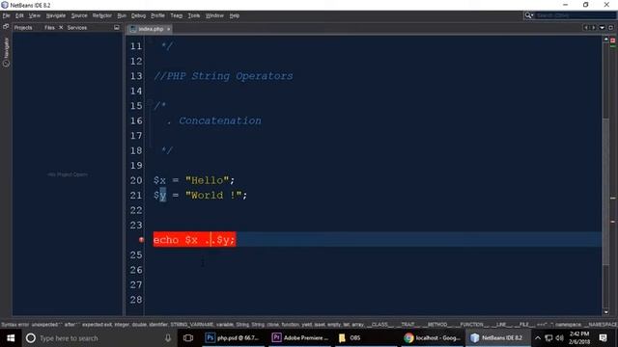This screenshot has height=347, width=618.
Task: Open the Action Center notifications icon
Action: (603, 338)
